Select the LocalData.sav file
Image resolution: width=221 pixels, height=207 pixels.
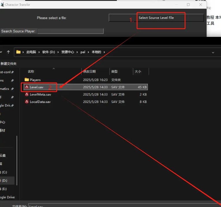pyautogui.click(x=86, y=102)
